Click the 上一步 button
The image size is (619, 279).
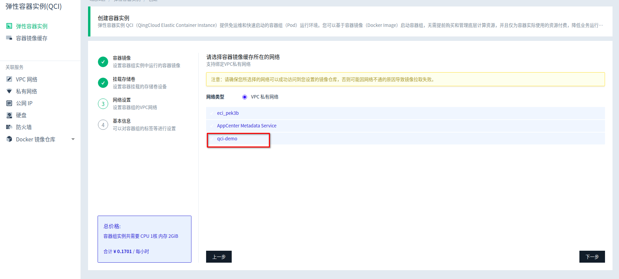[219, 257]
